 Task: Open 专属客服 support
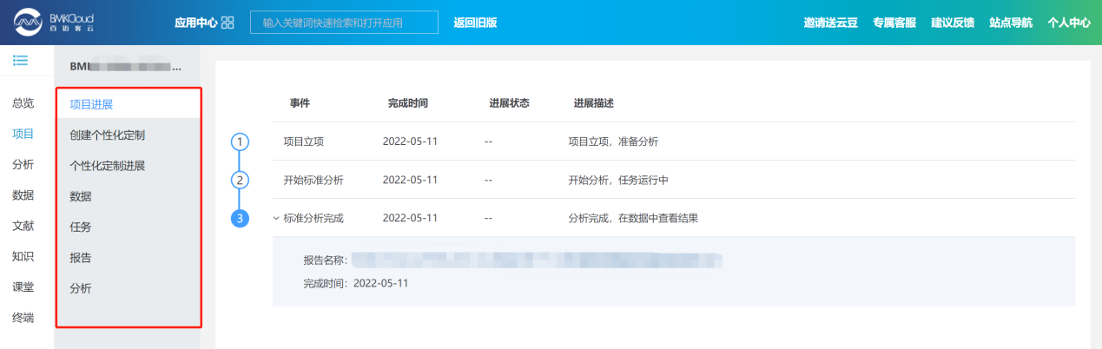click(894, 23)
